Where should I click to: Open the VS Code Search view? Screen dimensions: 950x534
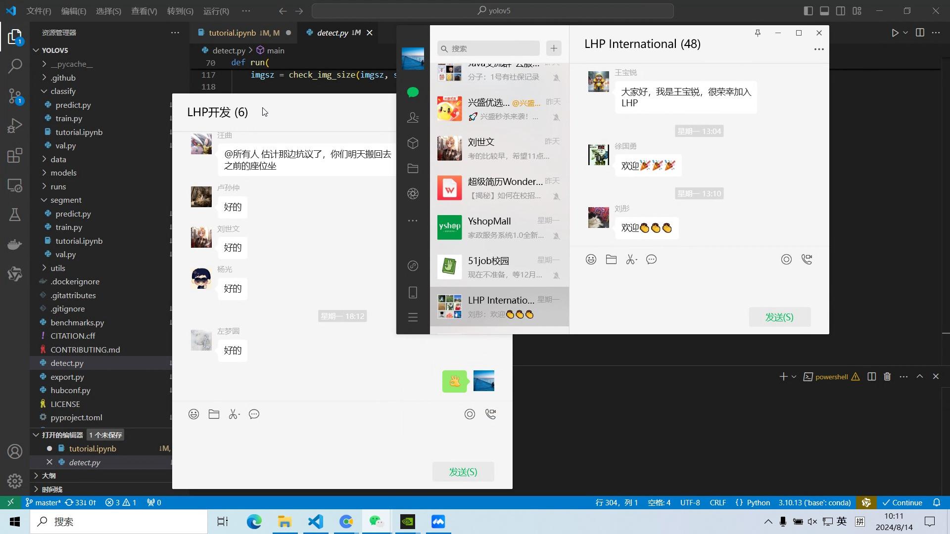(15, 66)
